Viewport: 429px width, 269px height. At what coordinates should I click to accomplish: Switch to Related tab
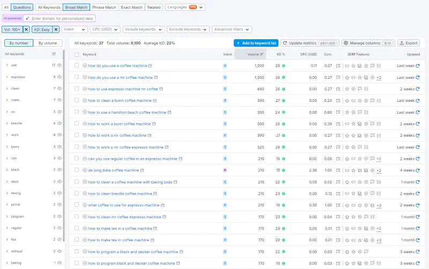[154, 7]
